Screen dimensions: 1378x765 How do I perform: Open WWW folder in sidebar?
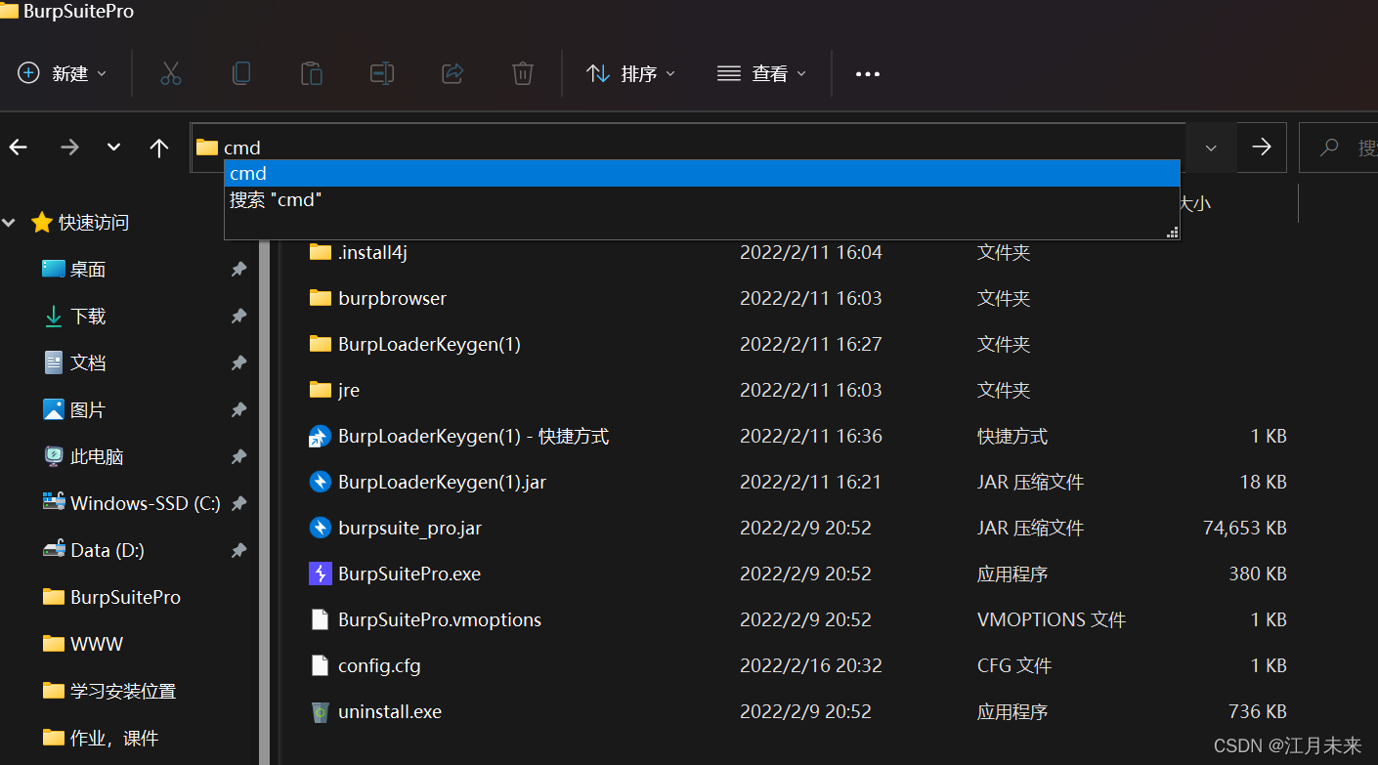click(x=83, y=644)
